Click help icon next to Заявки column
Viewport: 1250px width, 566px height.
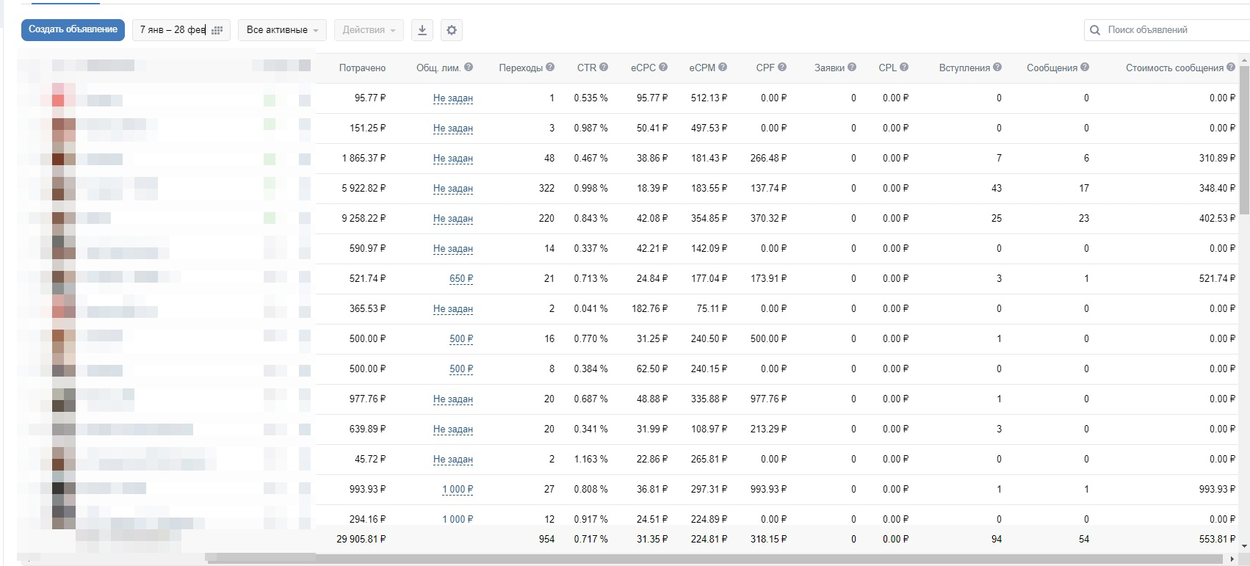[852, 68]
